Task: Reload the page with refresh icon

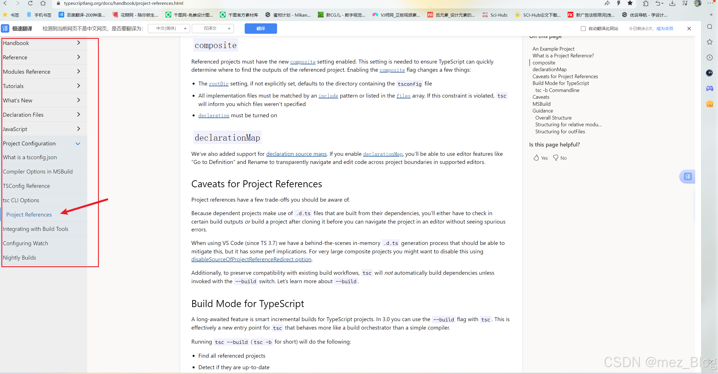Action: click(30, 3)
